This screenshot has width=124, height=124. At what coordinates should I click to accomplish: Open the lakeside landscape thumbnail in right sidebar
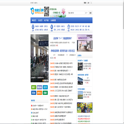(x=80, y=95)
